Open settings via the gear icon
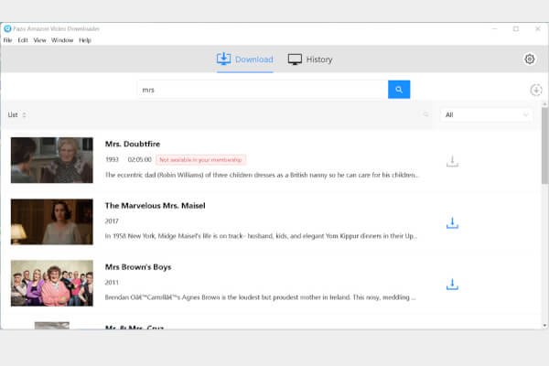The image size is (549, 366). (530, 59)
